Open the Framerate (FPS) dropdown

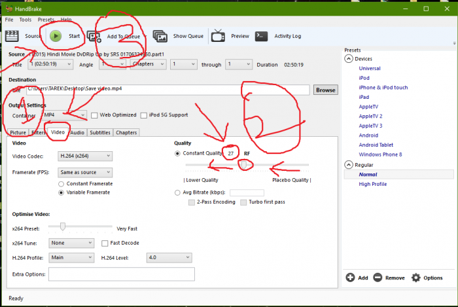(x=85, y=172)
